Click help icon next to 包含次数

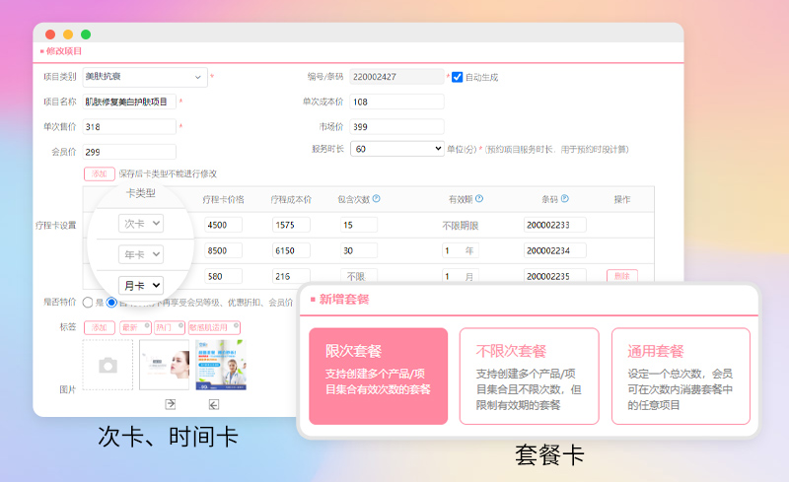click(x=377, y=199)
